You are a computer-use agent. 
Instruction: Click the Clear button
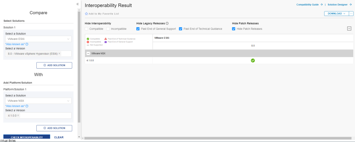point(59,137)
